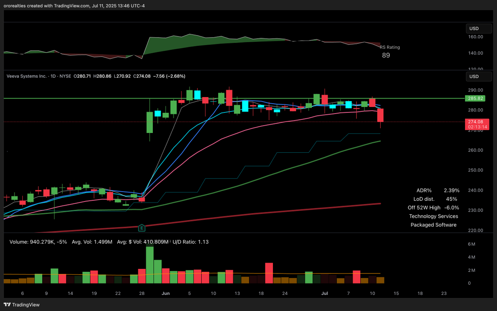This screenshot has height=311, width=497.
Task: Click the header text 'ororealties created with TradingView.com'
Action: pyautogui.click(x=48, y=5)
